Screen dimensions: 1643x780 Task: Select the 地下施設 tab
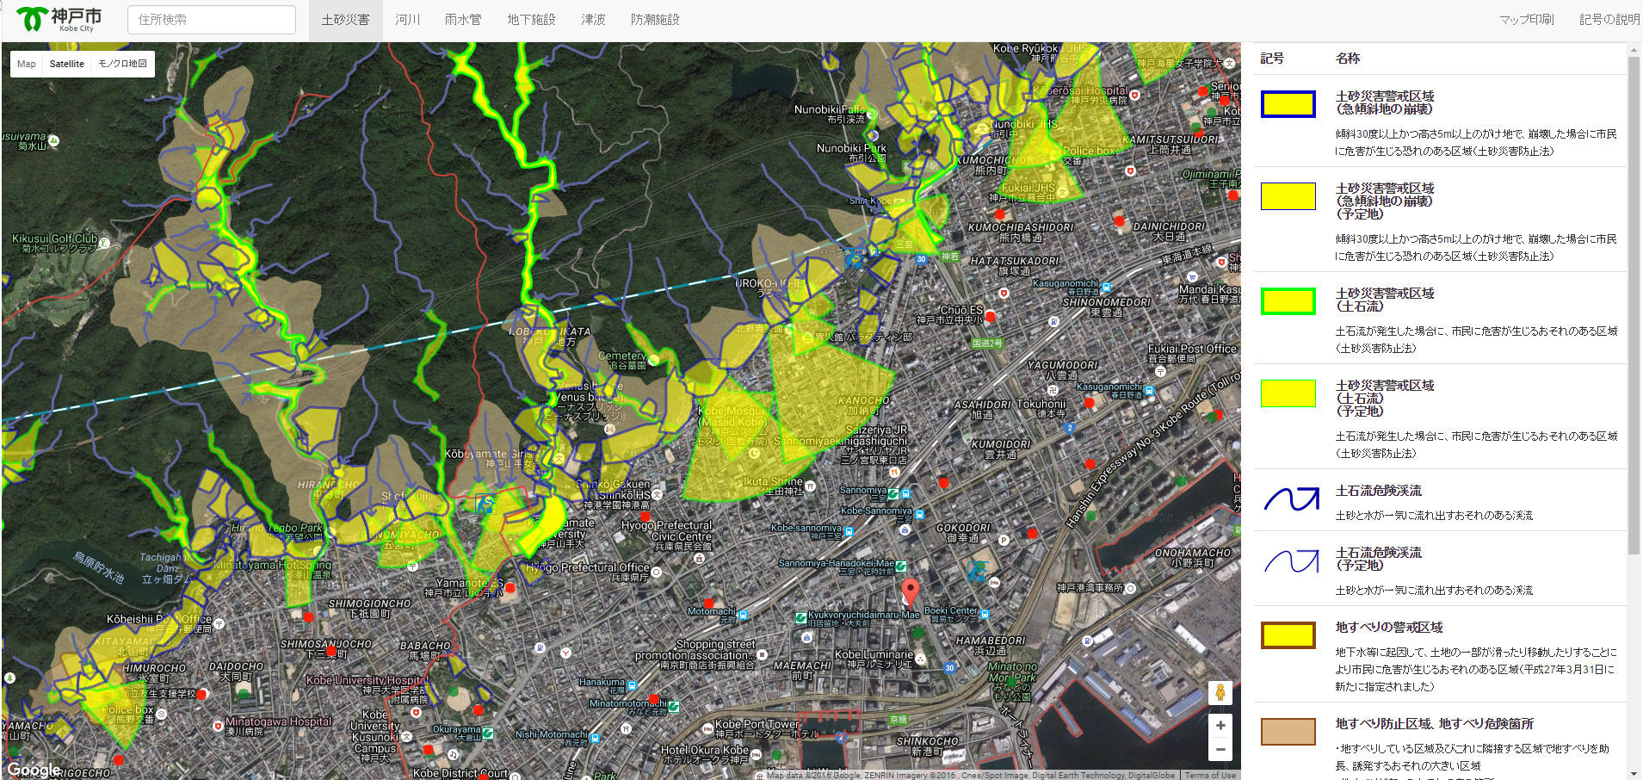pyautogui.click(x=531, y=19)
